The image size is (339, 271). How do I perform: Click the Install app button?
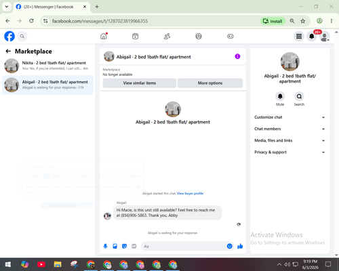point(273,21)
